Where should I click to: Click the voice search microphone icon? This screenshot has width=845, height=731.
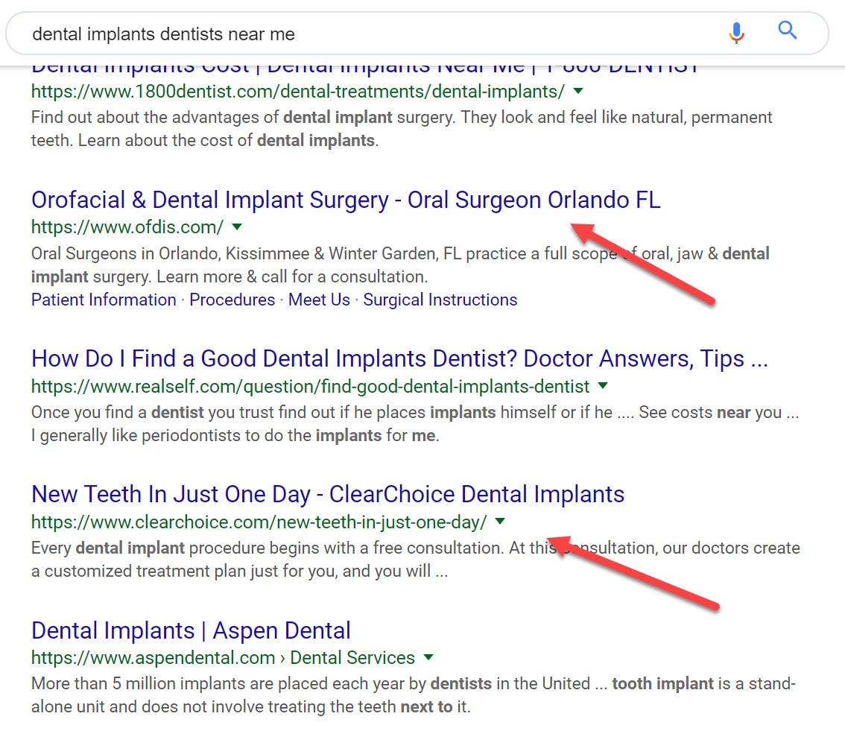click(x=736, y=33)
